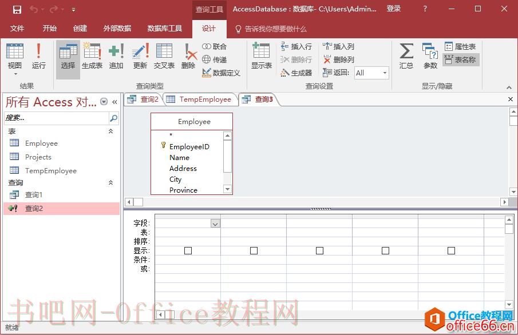Click the help question mark button
Screen dimensions: 518x335
(425, 9)
